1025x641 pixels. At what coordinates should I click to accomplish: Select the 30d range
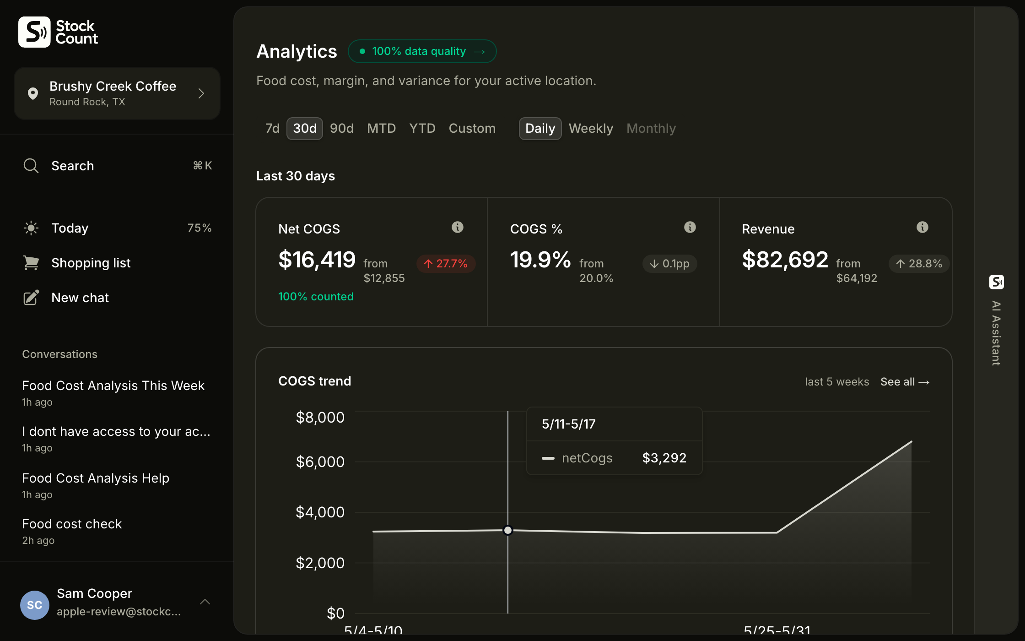click(305, 129)
